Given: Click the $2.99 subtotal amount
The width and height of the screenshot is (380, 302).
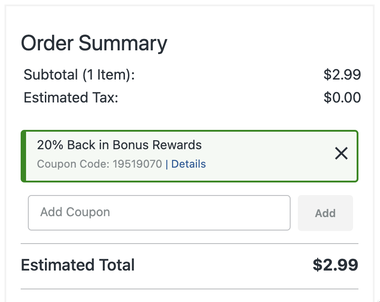Looking at the screenshot, I should point(342,75).
